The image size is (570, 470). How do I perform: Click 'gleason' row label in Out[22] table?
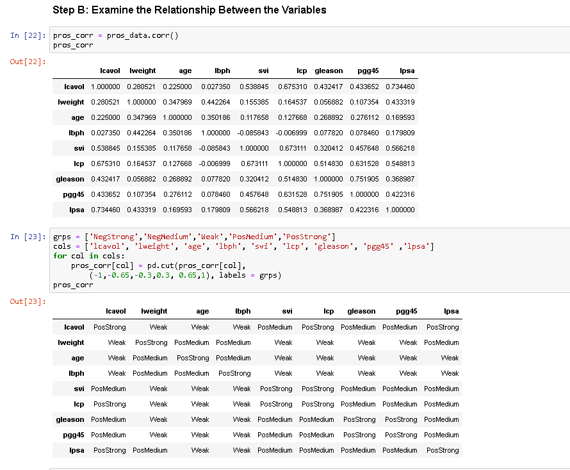pos(70,179)
